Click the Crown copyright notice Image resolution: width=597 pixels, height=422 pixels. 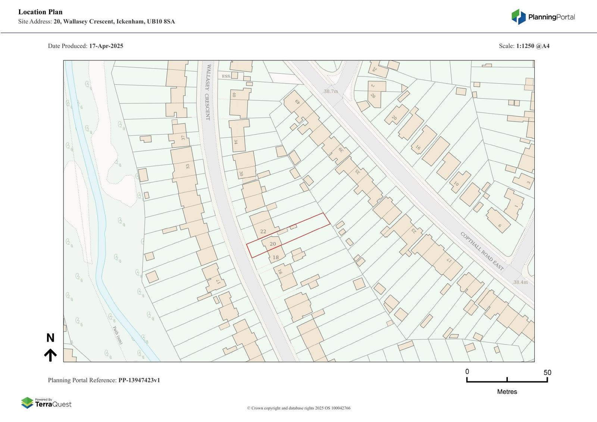tap(298, 408)
